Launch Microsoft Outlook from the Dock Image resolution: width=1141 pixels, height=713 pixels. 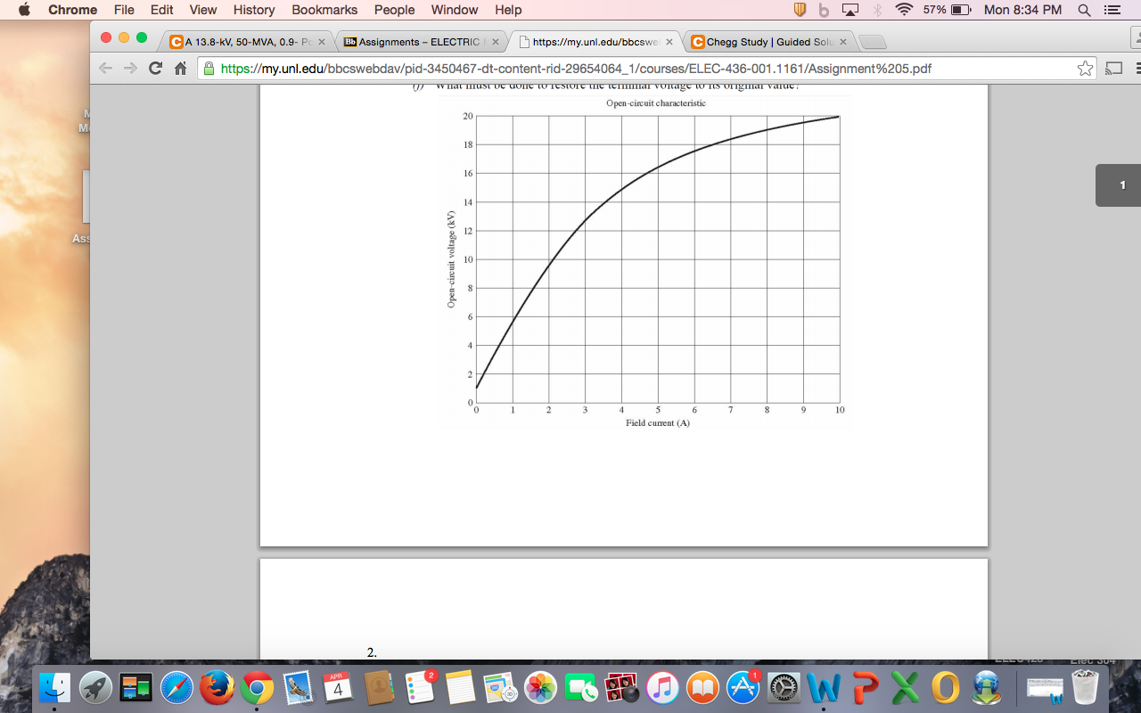click(x=946, y=687)
